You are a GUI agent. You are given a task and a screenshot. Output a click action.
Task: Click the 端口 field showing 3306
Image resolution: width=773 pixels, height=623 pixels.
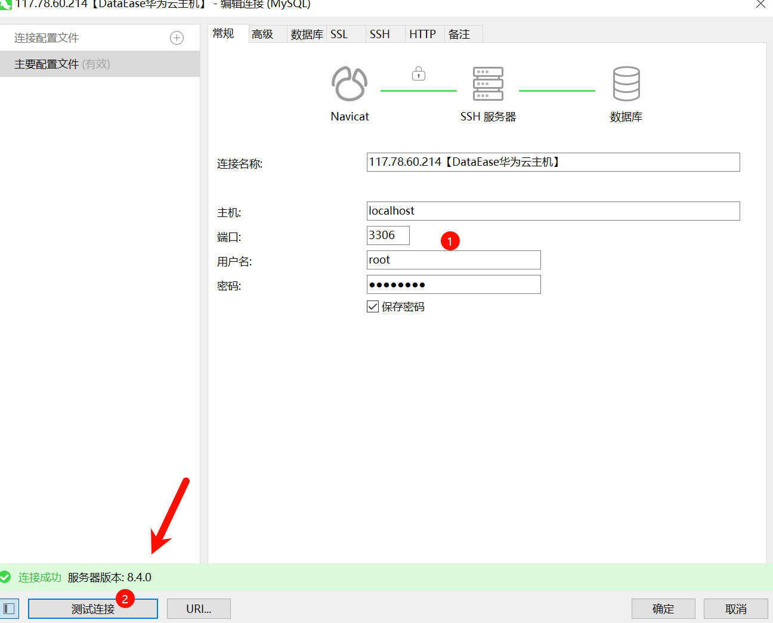pos(388,235)
